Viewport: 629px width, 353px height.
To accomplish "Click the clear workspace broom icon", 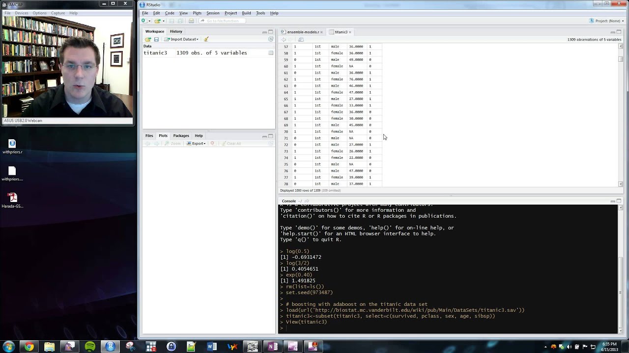I will pyautogui.click(x=206, y=39).
